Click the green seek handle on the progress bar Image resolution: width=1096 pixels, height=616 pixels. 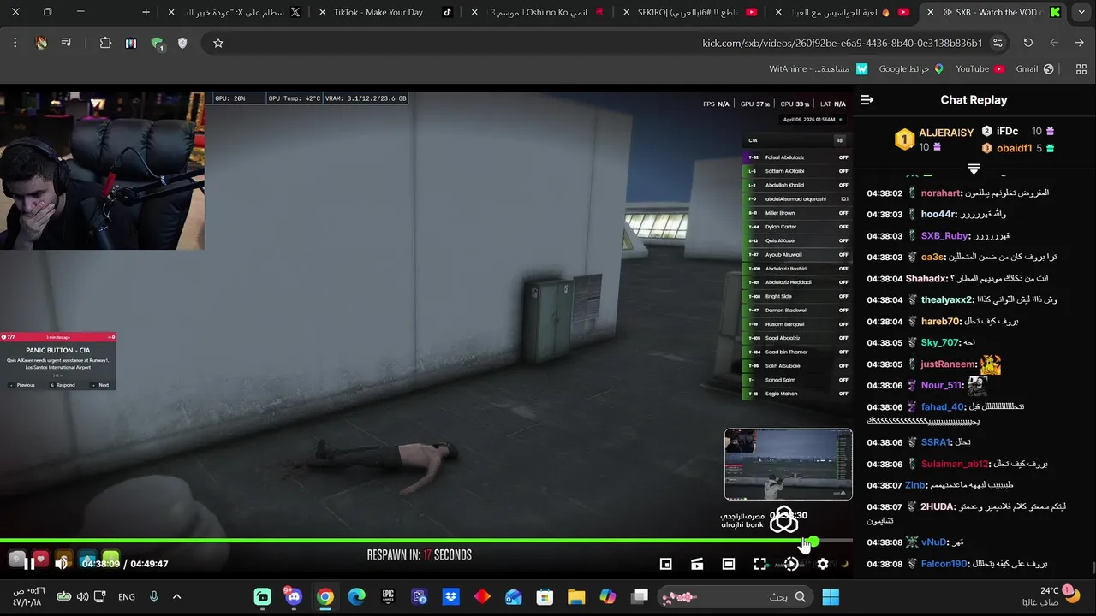tap(813, 541)
